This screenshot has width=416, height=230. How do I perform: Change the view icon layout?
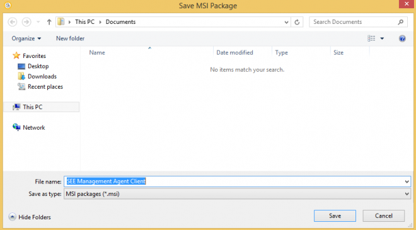pos(371,38)
